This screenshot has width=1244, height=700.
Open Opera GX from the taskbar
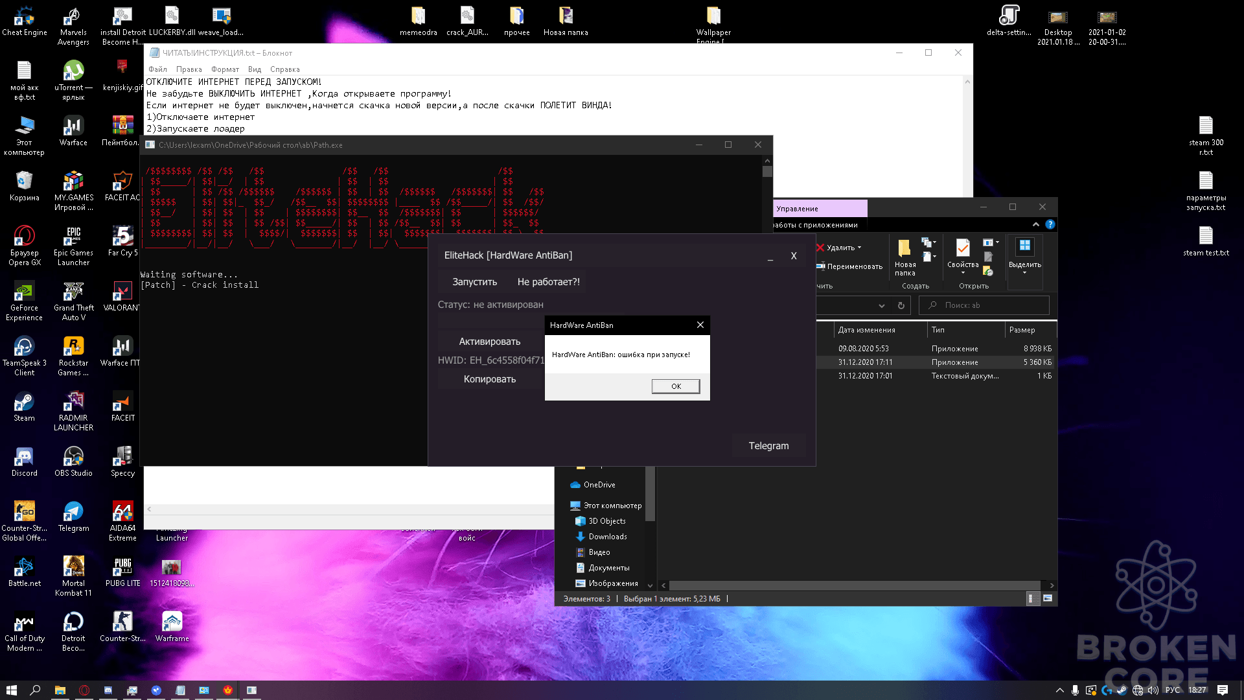point(84,690)
